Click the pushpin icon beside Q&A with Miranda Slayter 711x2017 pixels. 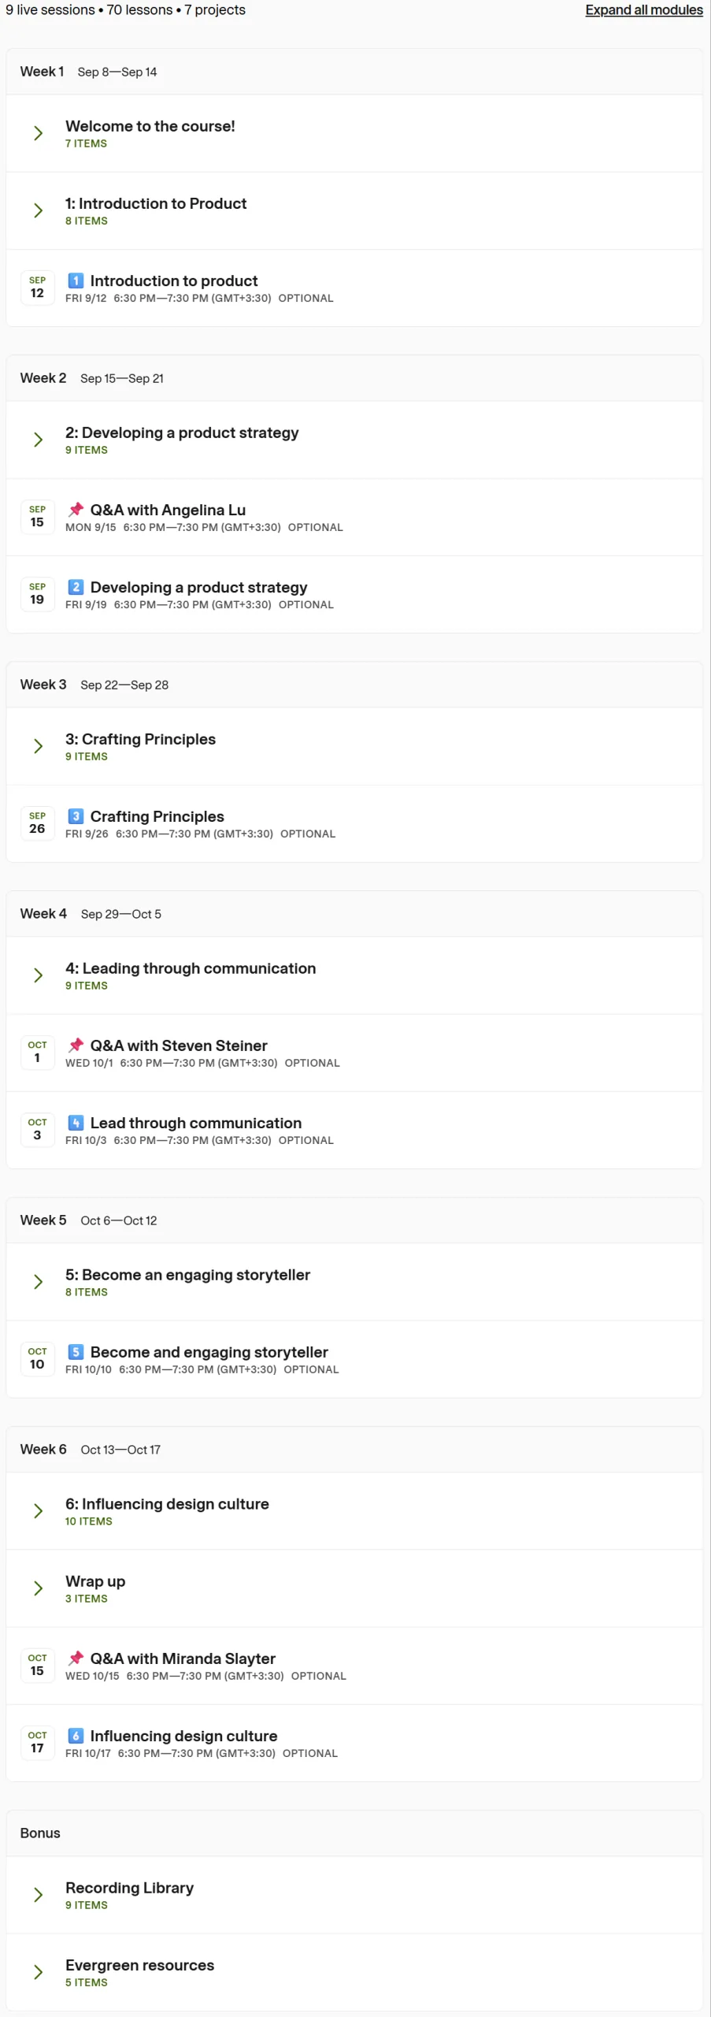pos(76,1659)
